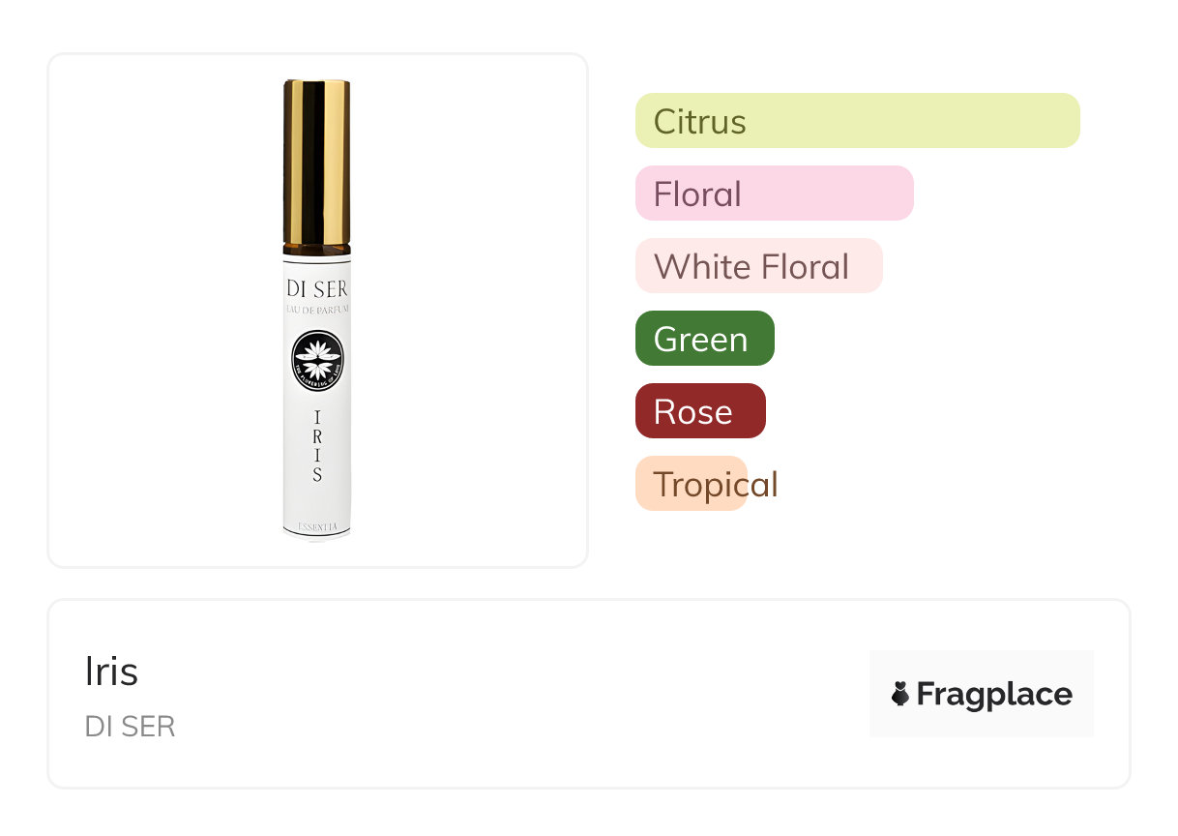Click the DI SER text on the bottle label
This screenshot has height=836, width=1178.
point(317,288)
